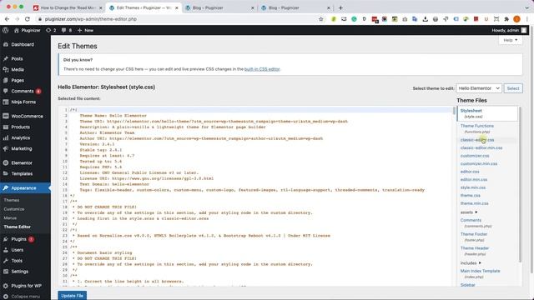Screen dimensions: 534x300
Task: Open Theme Footer (footer.php) file
Action: coord(474,237)
